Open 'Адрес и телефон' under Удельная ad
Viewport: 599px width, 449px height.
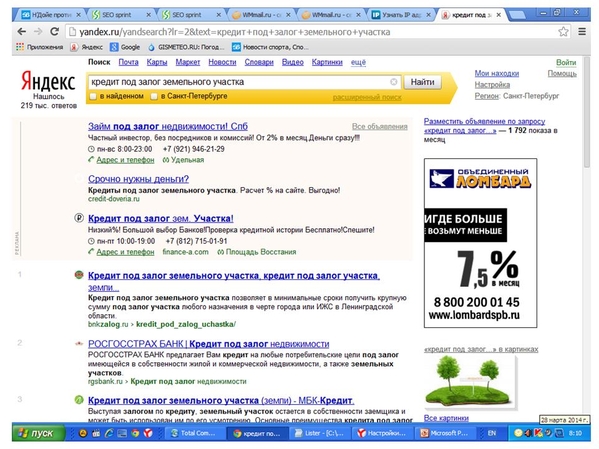(x=125, y=160)
